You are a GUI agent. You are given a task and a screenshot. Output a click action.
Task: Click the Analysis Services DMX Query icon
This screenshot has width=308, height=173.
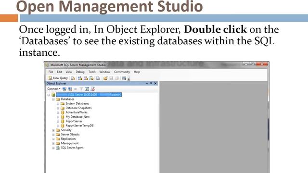click(x=86, y=78)
